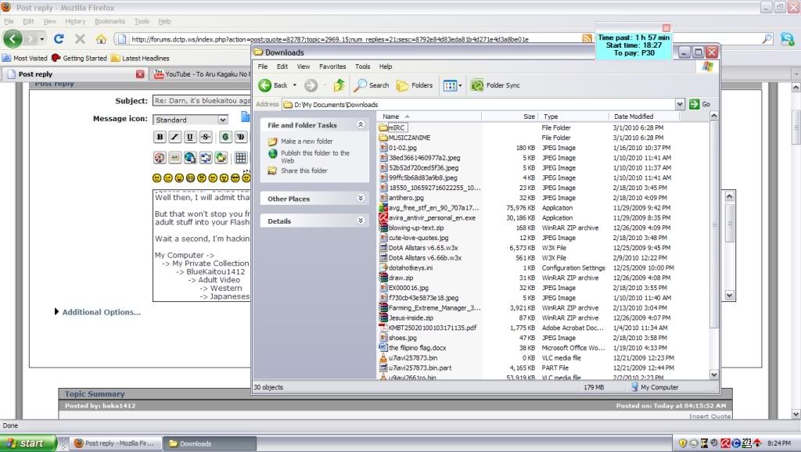Open Firefox's History menu
Screen dimensions: 801x452
(75, 21)
